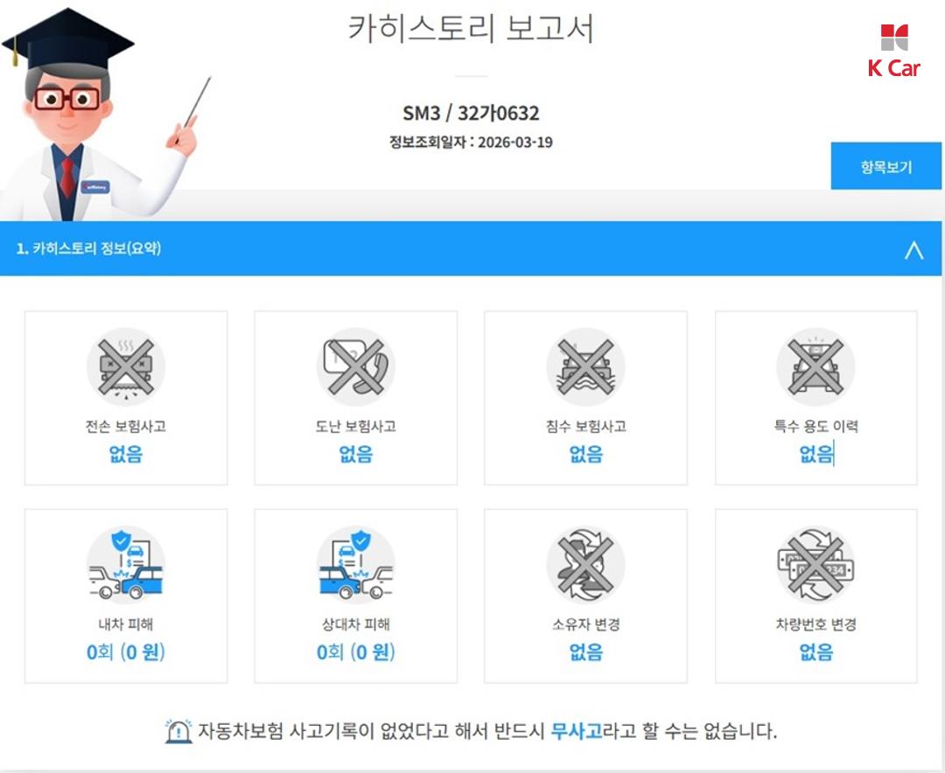Click 없음 under 특수 용도 이력
This screenshot has width=945, height=773.
pos(816,453)
